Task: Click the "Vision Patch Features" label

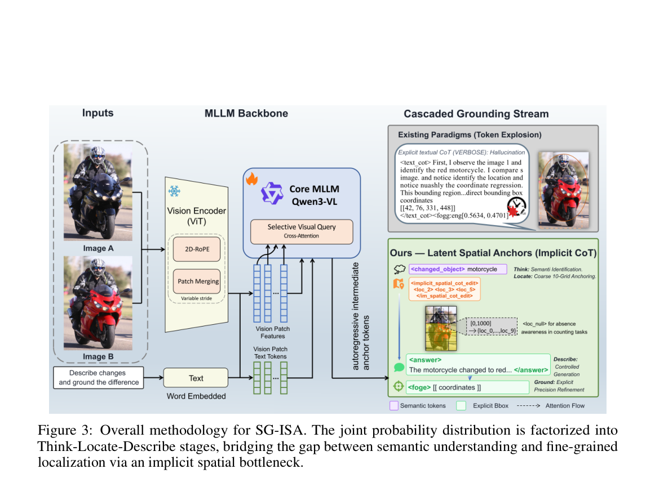Action: (x=273, y=332)
